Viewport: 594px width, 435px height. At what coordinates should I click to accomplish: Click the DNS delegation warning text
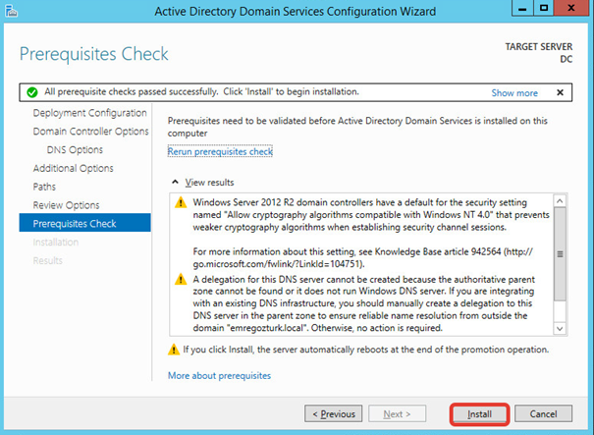(x=363, y=303)
